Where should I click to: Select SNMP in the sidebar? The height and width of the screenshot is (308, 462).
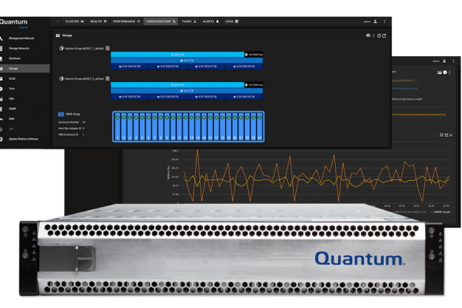pos(24,109)
